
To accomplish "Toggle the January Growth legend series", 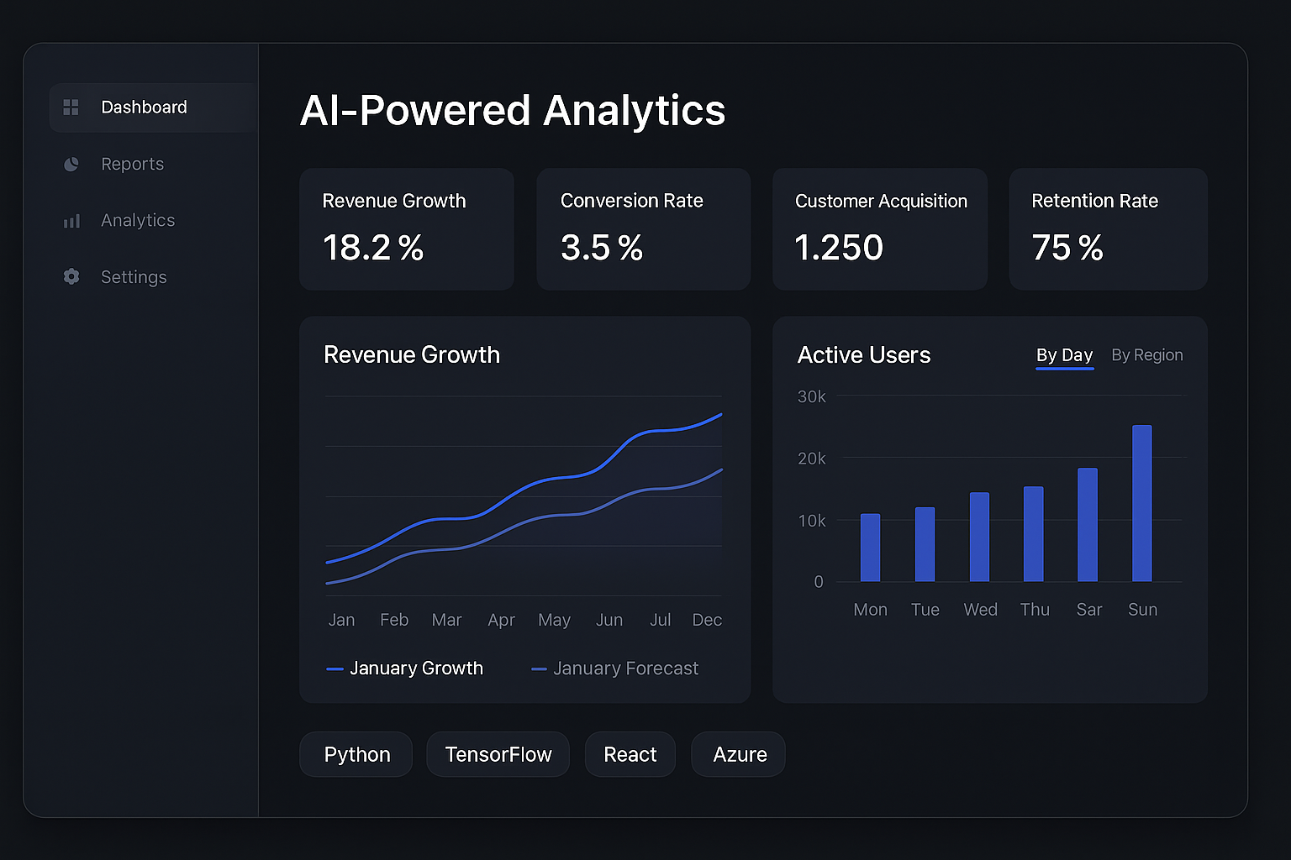I will coord(405,669).
